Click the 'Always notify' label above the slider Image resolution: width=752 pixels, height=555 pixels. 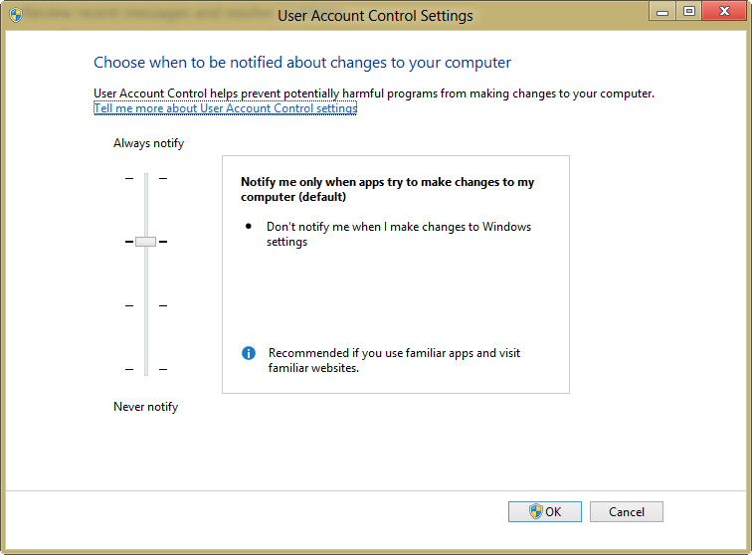[x=148, y=143]
